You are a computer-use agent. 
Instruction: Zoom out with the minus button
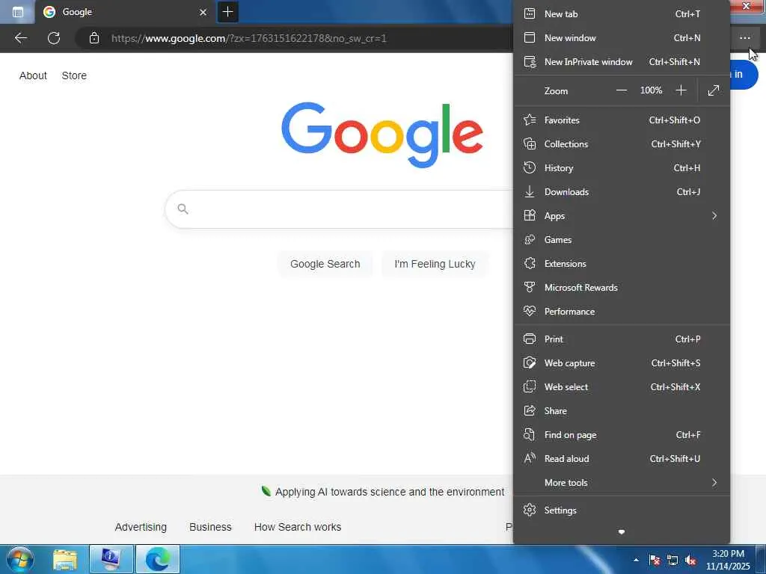(x=622, y=90)
